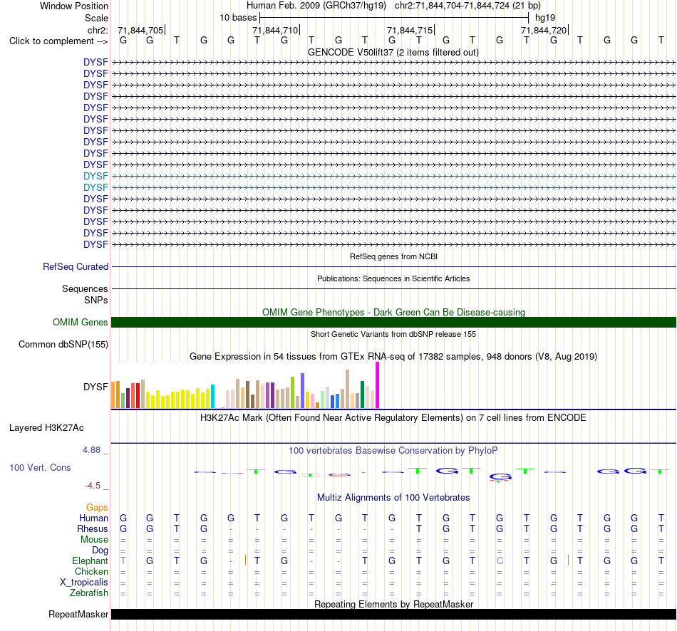Select the Chicken alignment row label

pos(91,571)
